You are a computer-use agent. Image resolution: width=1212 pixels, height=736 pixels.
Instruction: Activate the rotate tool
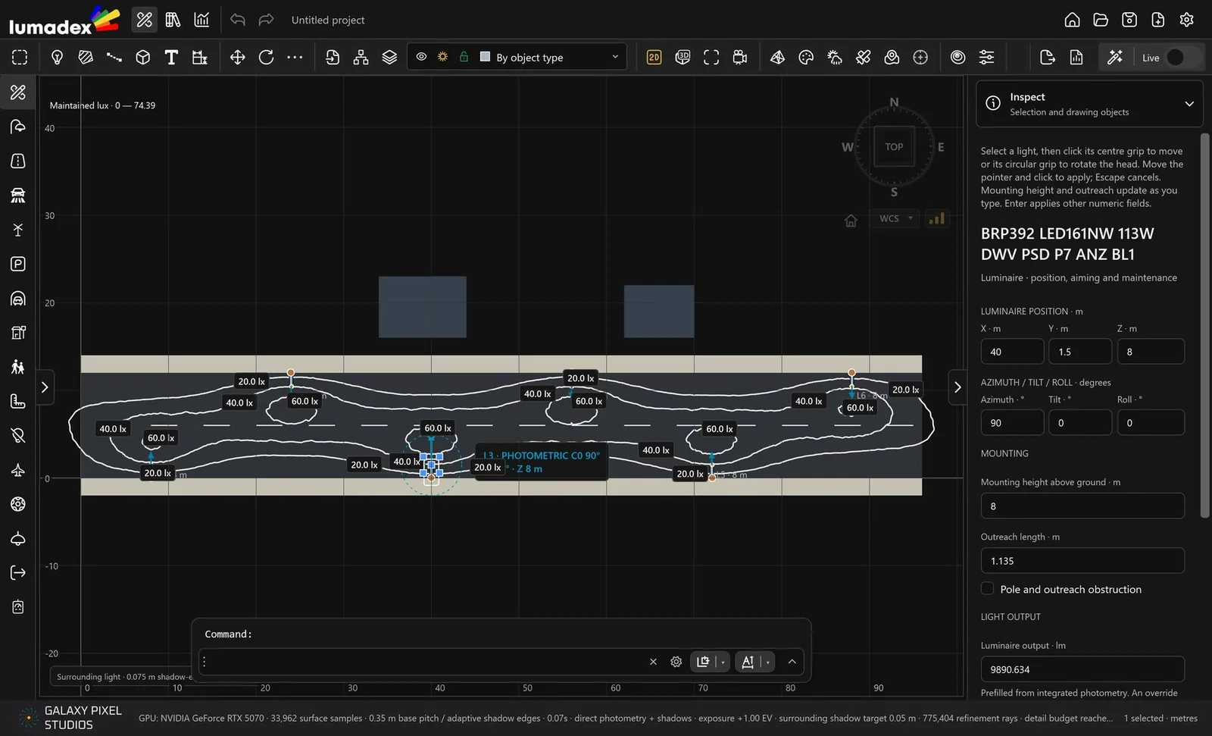click(x=266, y=58)
